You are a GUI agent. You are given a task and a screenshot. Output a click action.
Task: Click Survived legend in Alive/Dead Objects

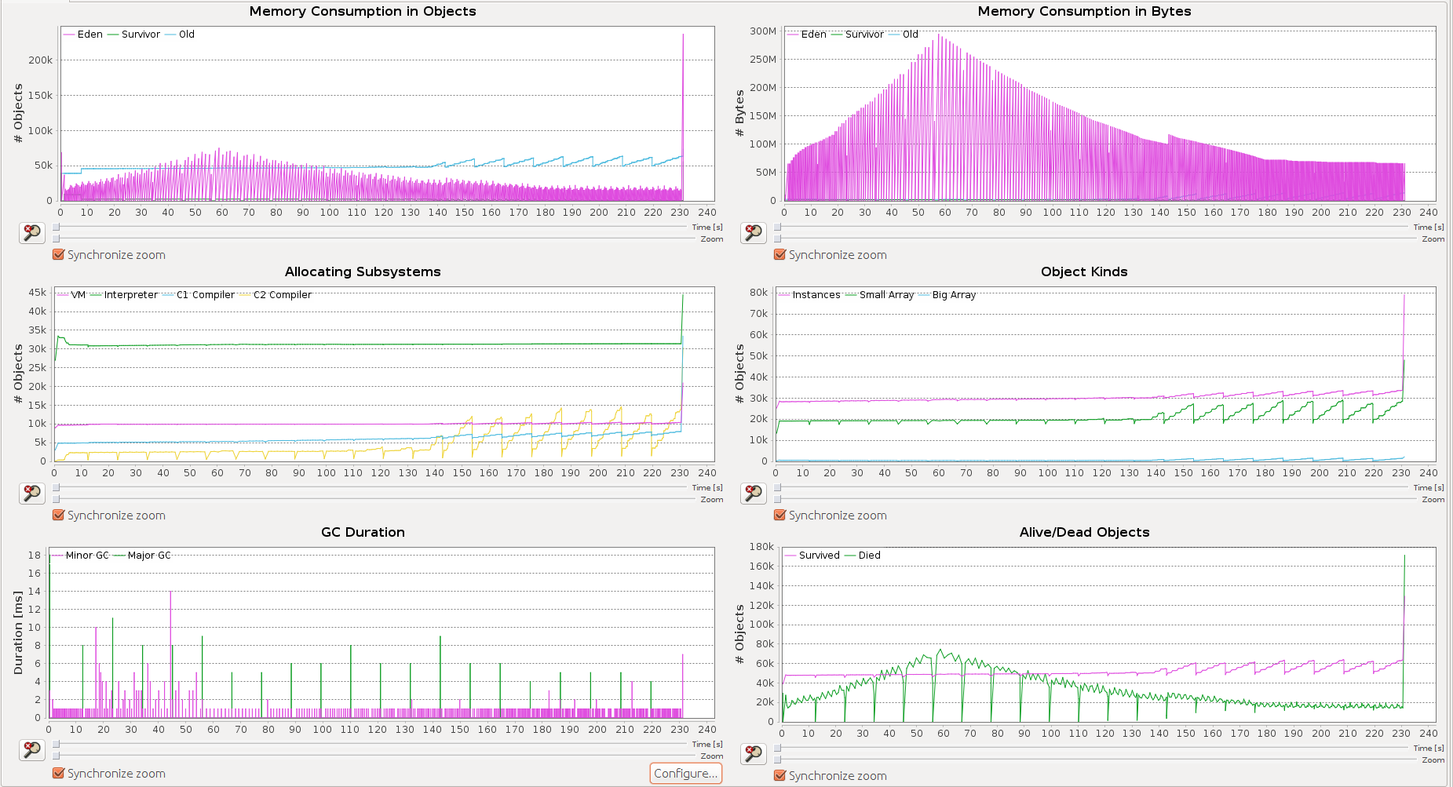pyautogui.click(x=812, y=556)
